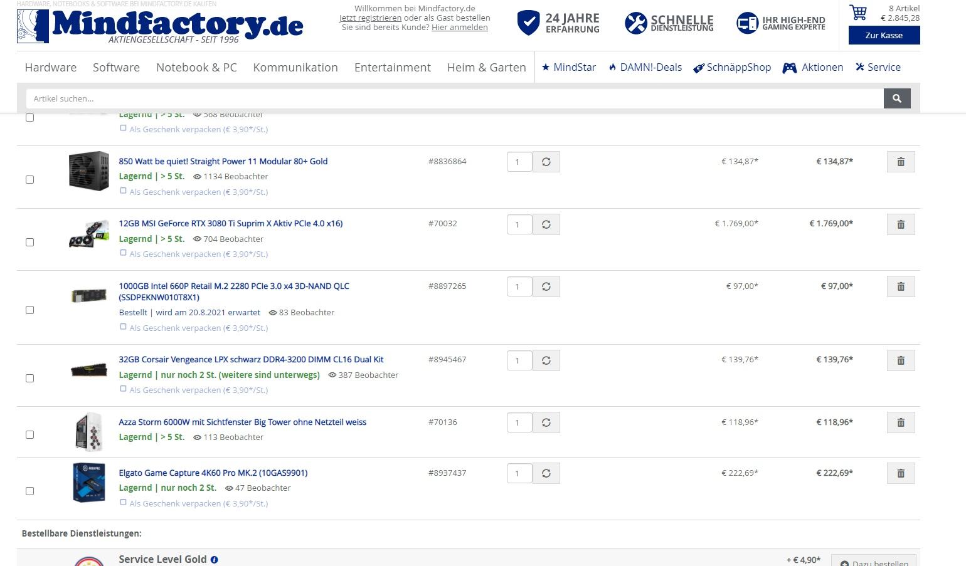Viewport: 966px width, 566px height.
Task: Enable gift wrap for Corsair Vengeance RAM
Action: tap(123, 389)
